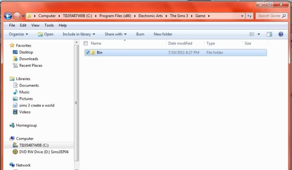Click Program Files (x86) breadcrumb
This screenshot has height=170, width=292.
click(115, 16)
